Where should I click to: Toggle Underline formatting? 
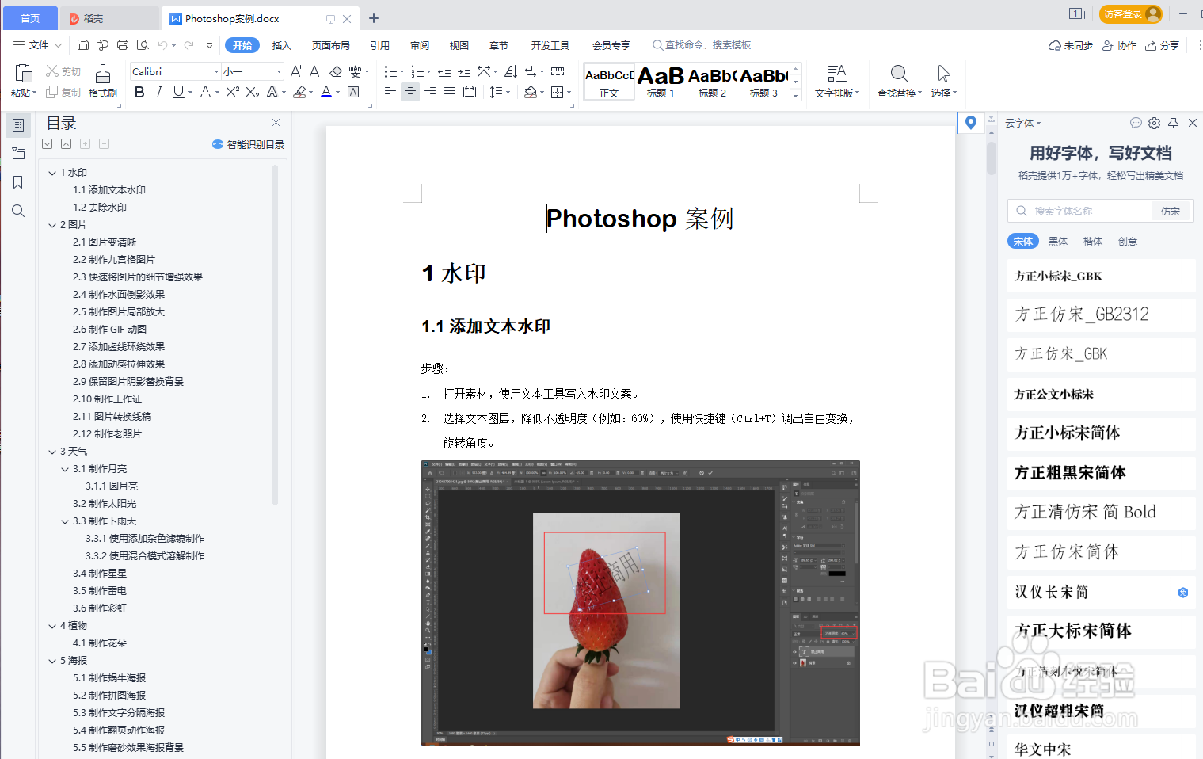[x=178, y=92]
